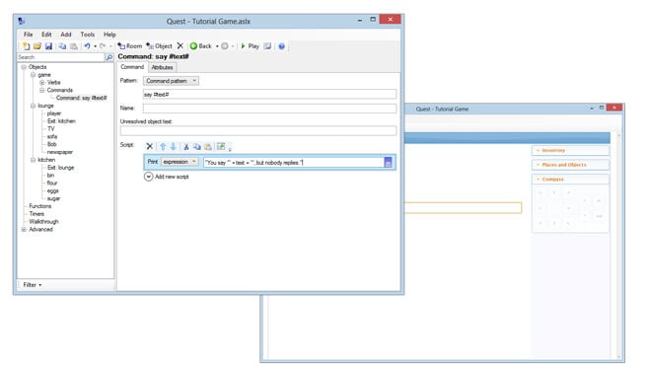Expand the Verbs tree node
The image size is (651, 375).
coord(42,82)
